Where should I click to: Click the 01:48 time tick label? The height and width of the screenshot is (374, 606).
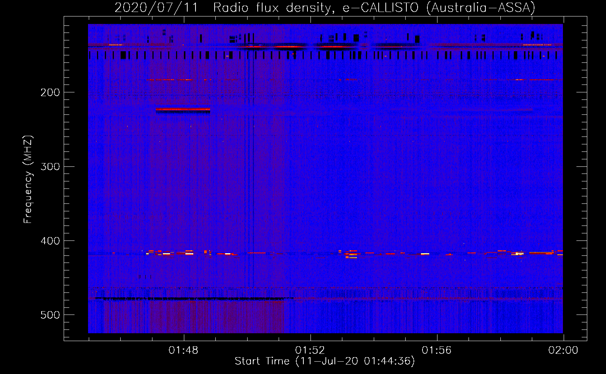click(184, 350)
